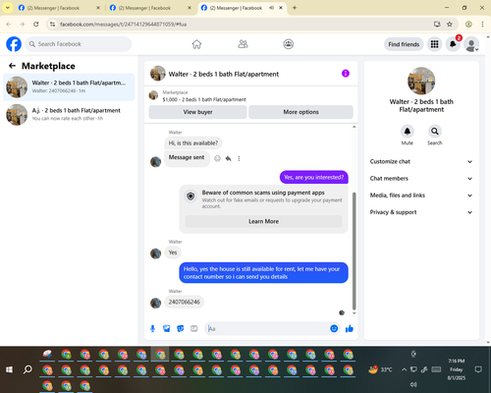
Task: Choose a GIF icon
Action: 194,328
